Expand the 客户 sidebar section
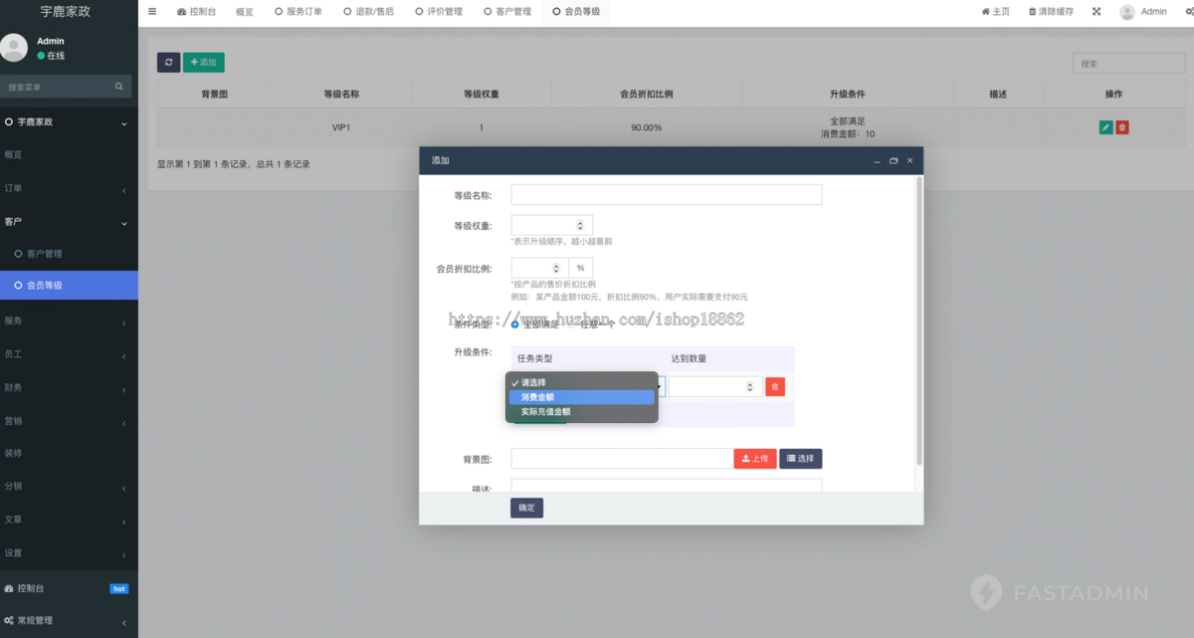The height and width of the screenshot is (638, 1194). [x=70, y=220]
